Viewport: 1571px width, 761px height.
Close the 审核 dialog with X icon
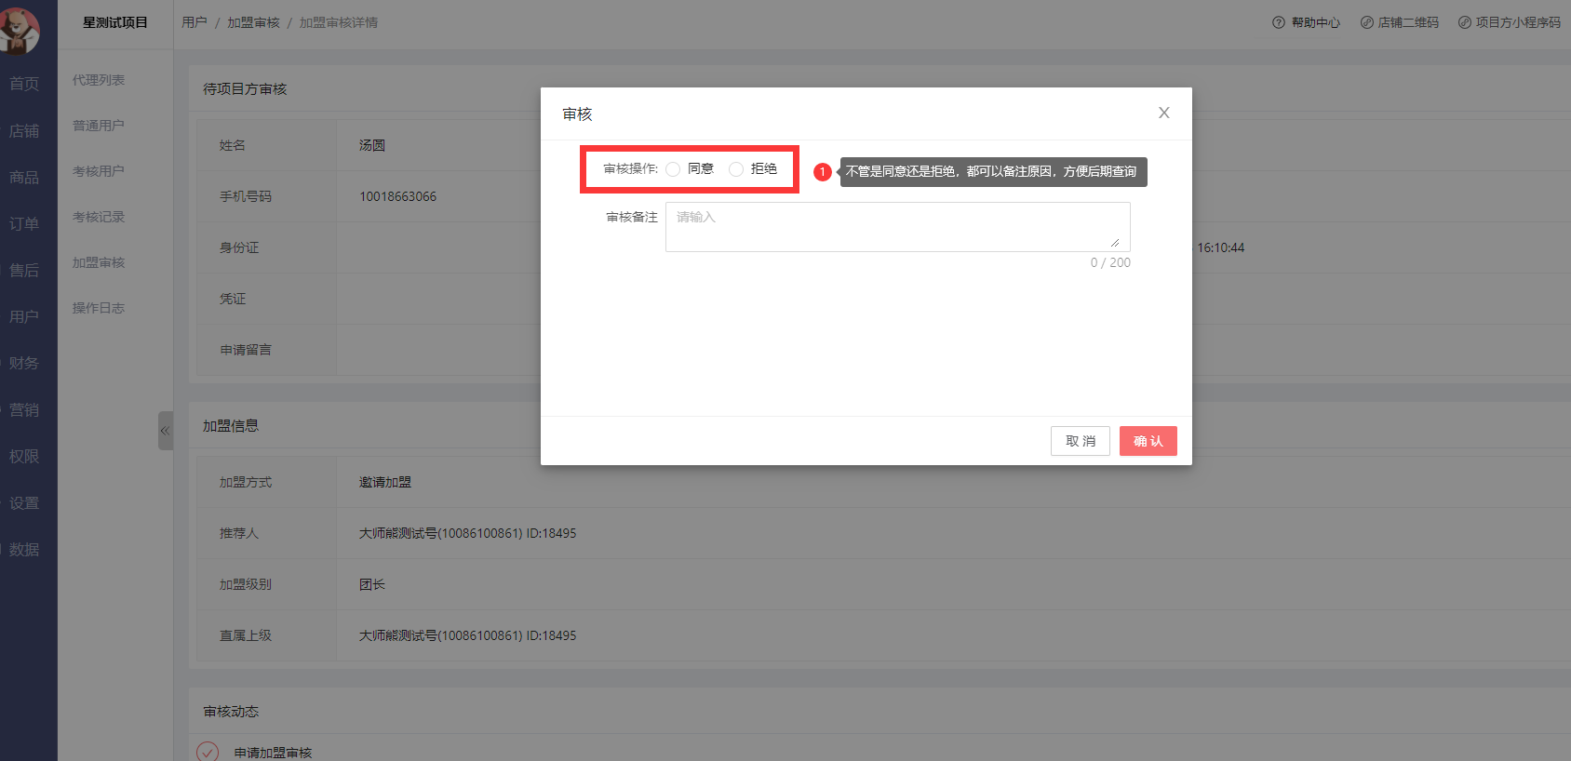click(1163, 113)
